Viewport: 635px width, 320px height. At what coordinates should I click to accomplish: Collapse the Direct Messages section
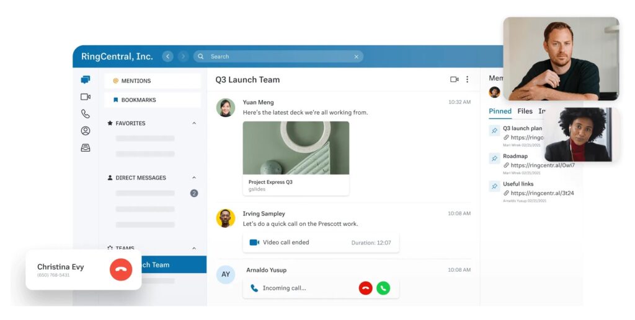(194, 178)
